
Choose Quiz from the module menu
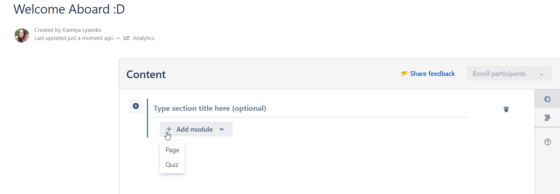tap(172, 165)
